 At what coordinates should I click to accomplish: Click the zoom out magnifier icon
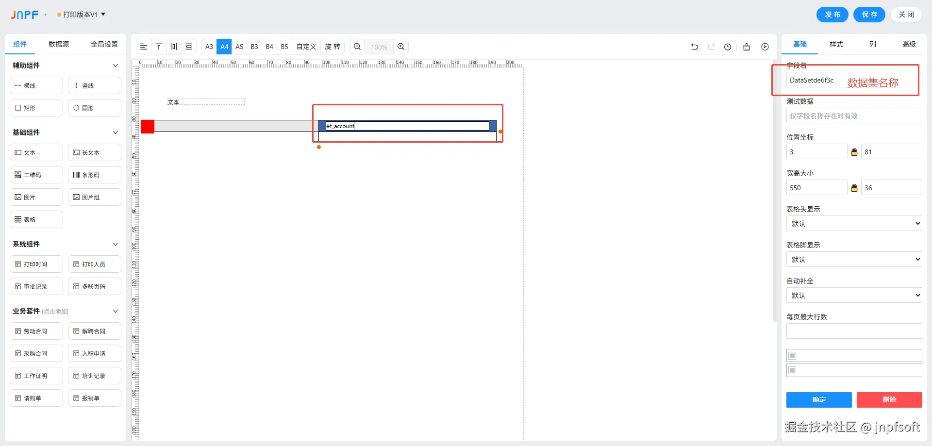(357, 47)
